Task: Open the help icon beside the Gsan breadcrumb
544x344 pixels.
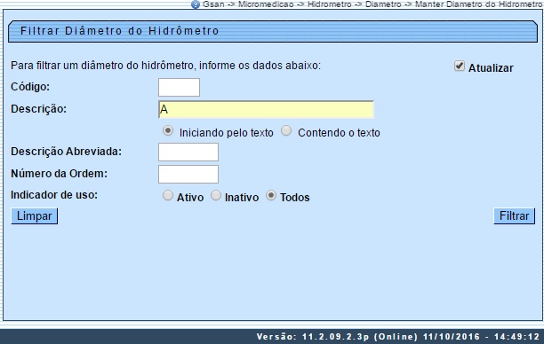Action: coord(196,4)
